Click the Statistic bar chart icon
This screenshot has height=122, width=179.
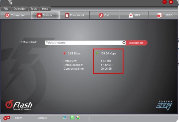(39, 15)
